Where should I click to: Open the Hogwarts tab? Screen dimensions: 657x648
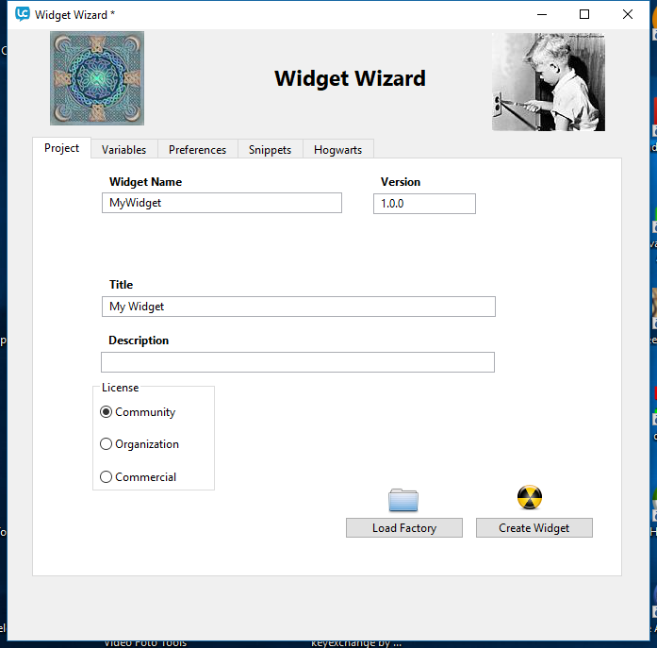(x=337, y=150)
